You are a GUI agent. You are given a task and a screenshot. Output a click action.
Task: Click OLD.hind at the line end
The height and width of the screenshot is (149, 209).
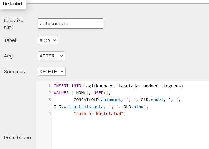[x=134, y=107]
